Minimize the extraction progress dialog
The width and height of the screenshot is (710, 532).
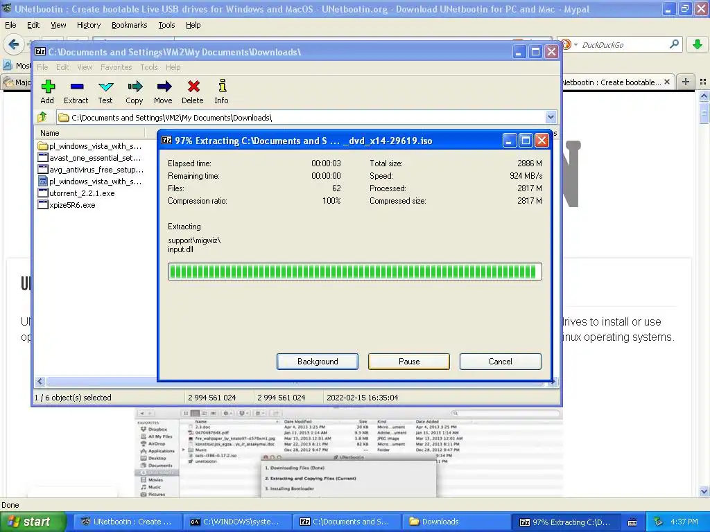pyautogui.click(x=509, y=140)
